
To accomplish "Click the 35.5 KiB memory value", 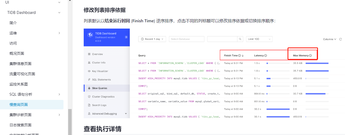I will coord(298,63).
